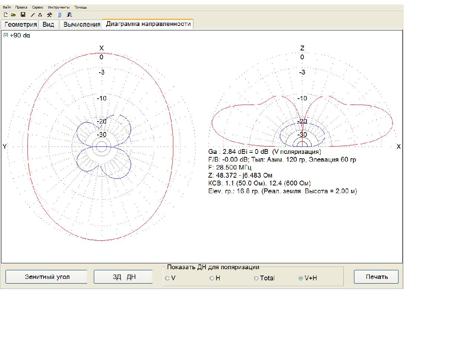Expand the Инструменты menu
This screenshot has height=356, width=475.
tap(59, 7)
